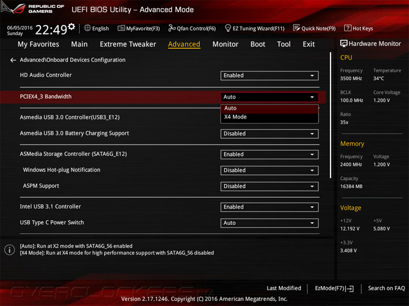Screen dimensions: 409x306
Task: Click the +3.3V value 3.408 V
Action: 348,250
